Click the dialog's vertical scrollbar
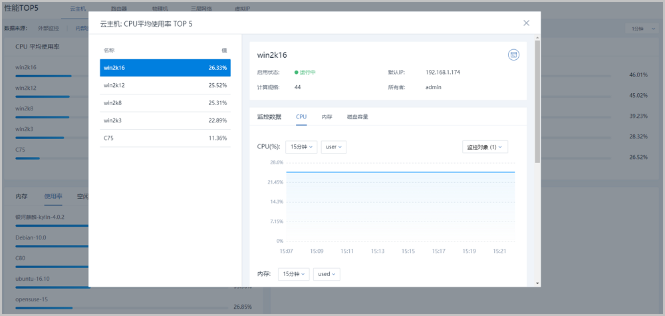The height and width of the screenshot is (316, 665). click(537, 100)
